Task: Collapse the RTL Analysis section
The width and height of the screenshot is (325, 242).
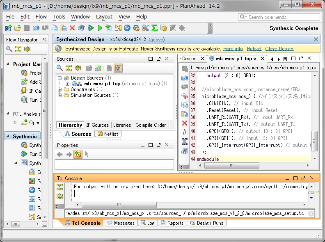Action: pyautogui.click(x=8, y=113)
